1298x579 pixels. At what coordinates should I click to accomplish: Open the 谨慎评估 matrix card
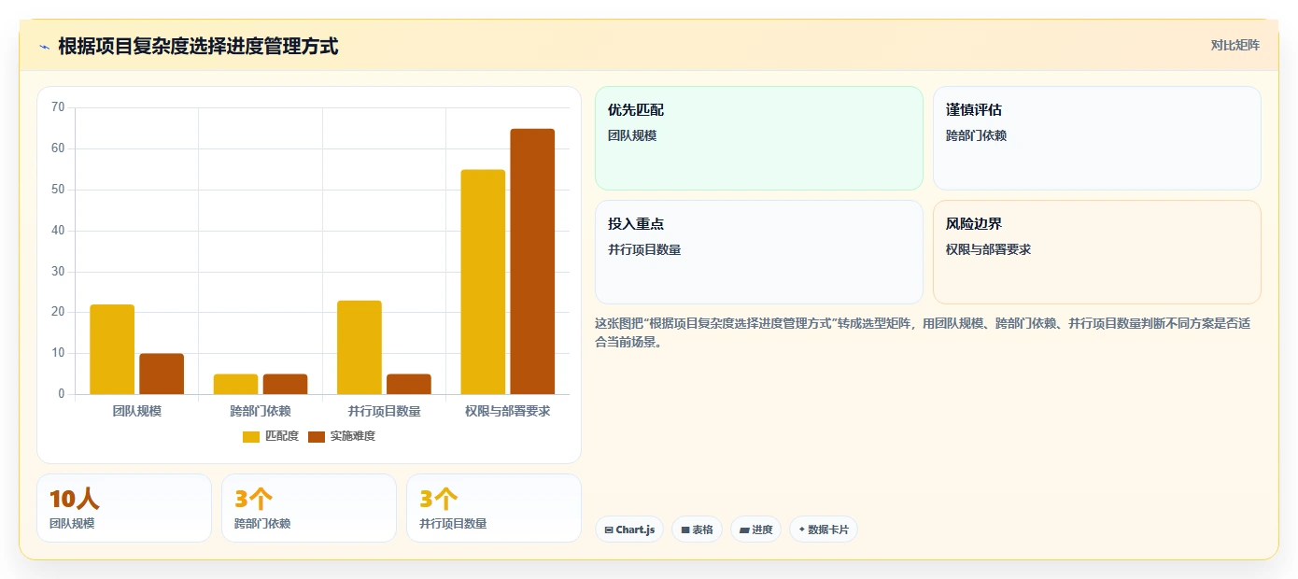point(1097,138)
